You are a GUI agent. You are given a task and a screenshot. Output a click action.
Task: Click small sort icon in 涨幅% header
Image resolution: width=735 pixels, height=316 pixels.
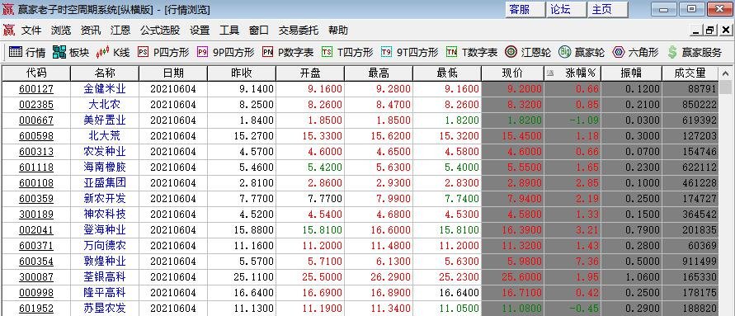(x=550, y=73)
